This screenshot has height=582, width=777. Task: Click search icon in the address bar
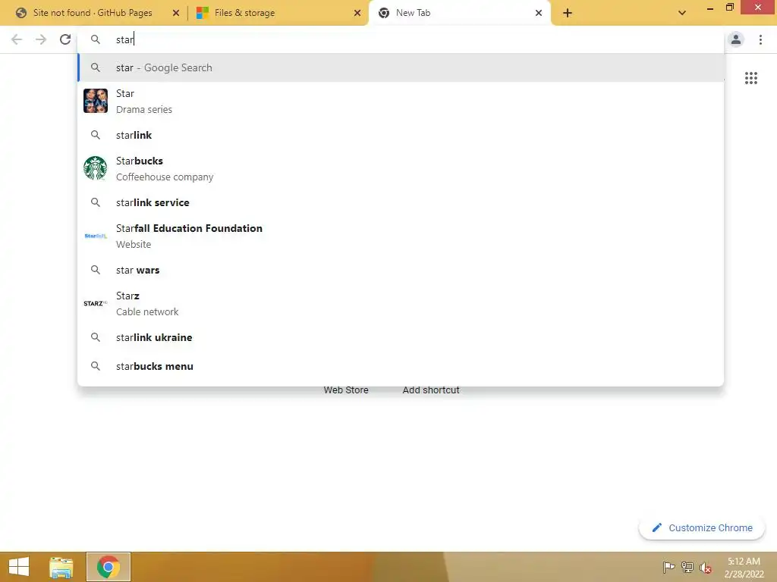coord(95,39)
